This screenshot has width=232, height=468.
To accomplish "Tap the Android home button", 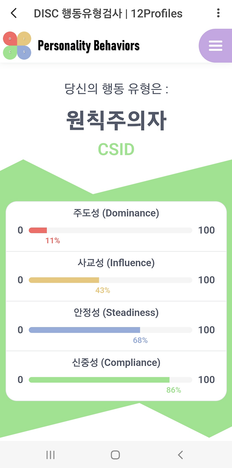I will [x=115, y=455].
